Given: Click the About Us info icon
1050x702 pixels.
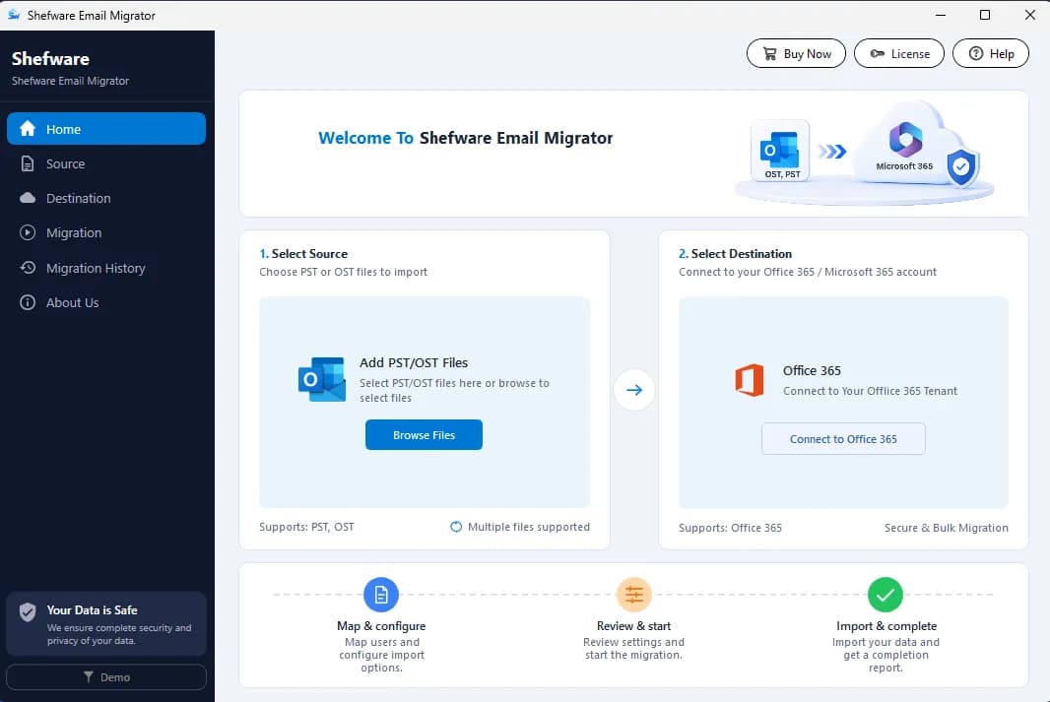Looking at the screenshot, I should [28, 302].
